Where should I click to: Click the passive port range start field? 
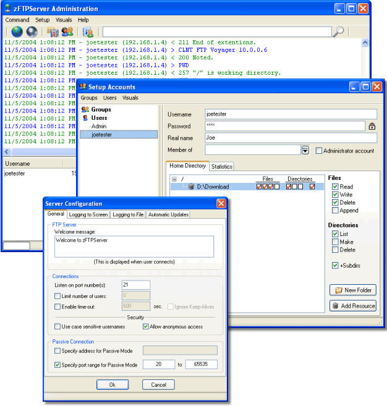[x=158, y=364]
